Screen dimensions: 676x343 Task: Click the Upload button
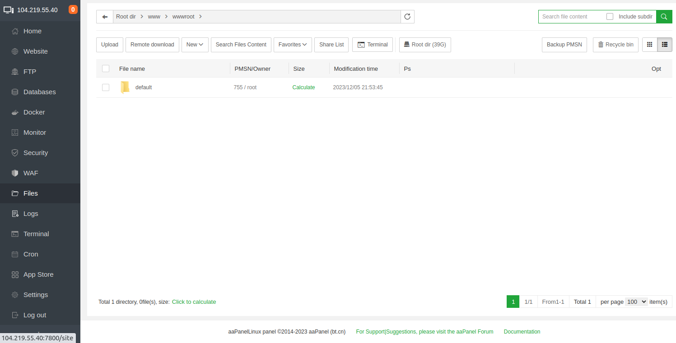click(x=110, y=45)
